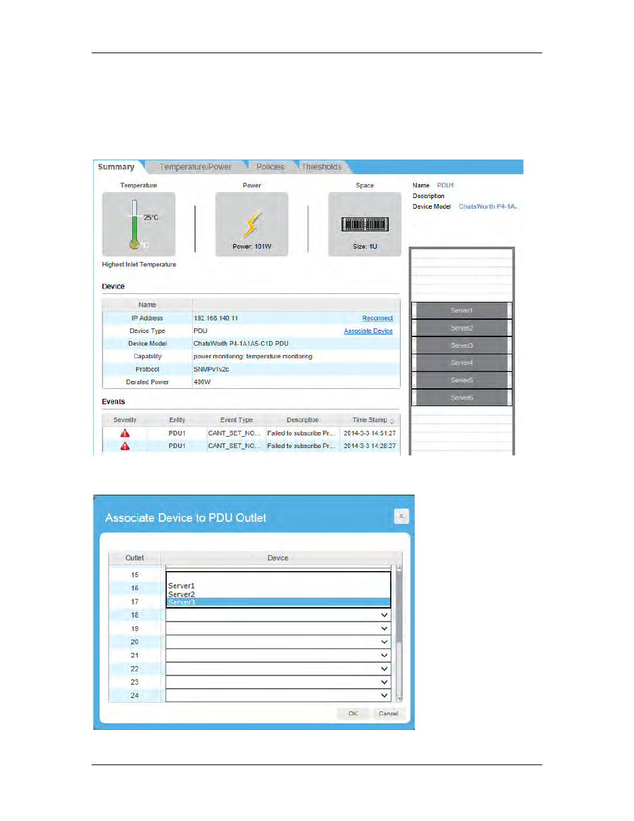Click the rack space size icon
This screenshot has height=821, width=634.
click(365, 224)
